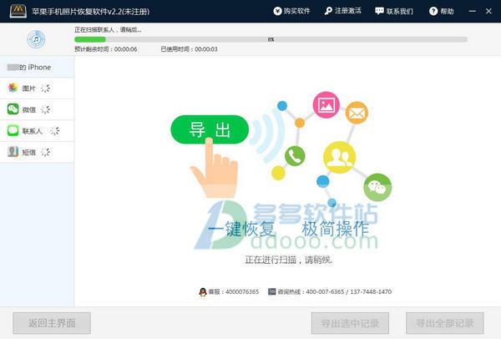This screenshot has height=339, width=501.
Task: Click loading spinner next to 图片
Action: [46, 89]
